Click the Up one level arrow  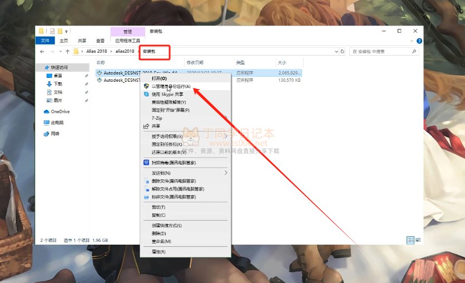pos(68,52)
